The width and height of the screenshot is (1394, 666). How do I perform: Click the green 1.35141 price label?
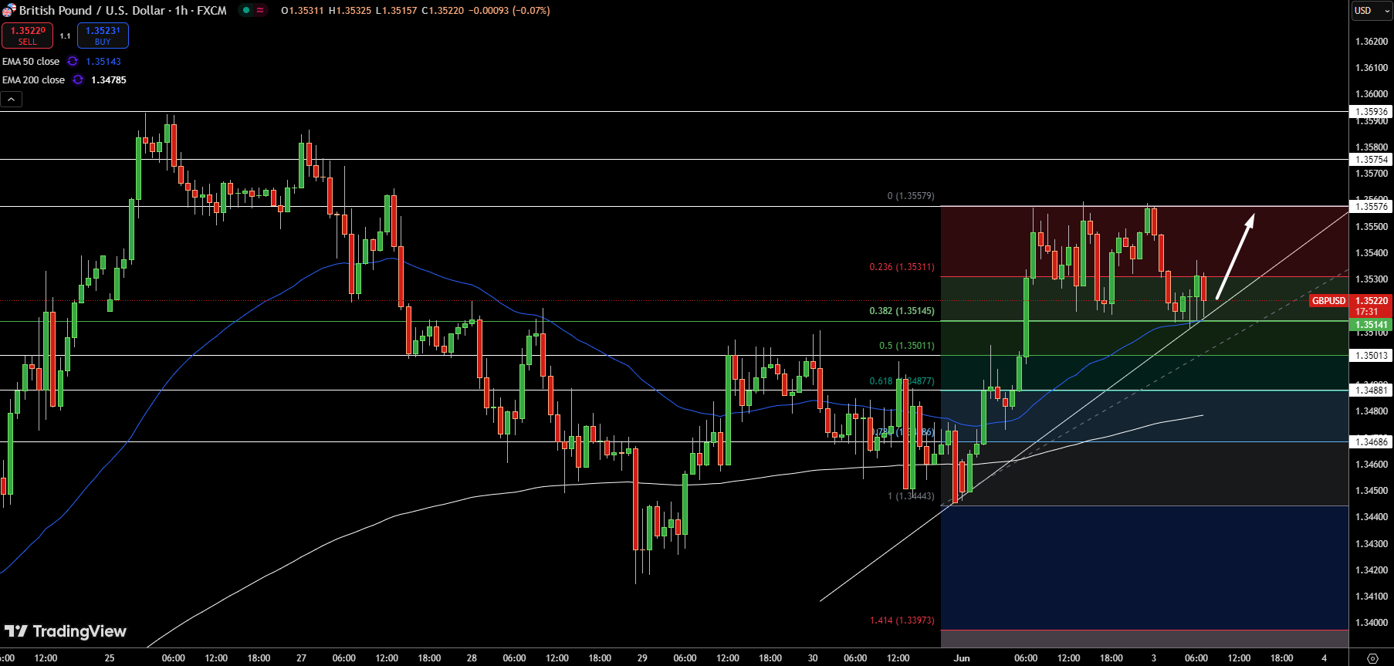(x=1372, y=325)
